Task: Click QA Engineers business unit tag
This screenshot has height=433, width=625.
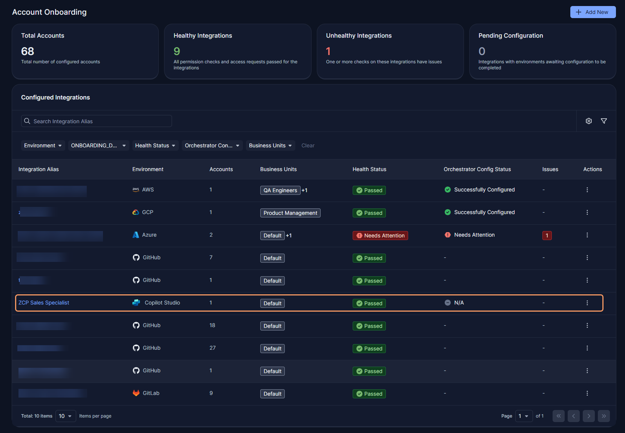Action: tap(280, 190)
